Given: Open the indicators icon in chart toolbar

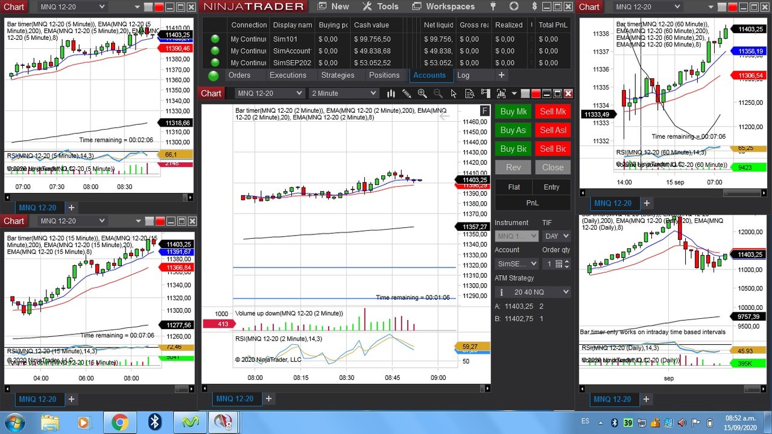Looking at the screenshot, I should [501, 93].
